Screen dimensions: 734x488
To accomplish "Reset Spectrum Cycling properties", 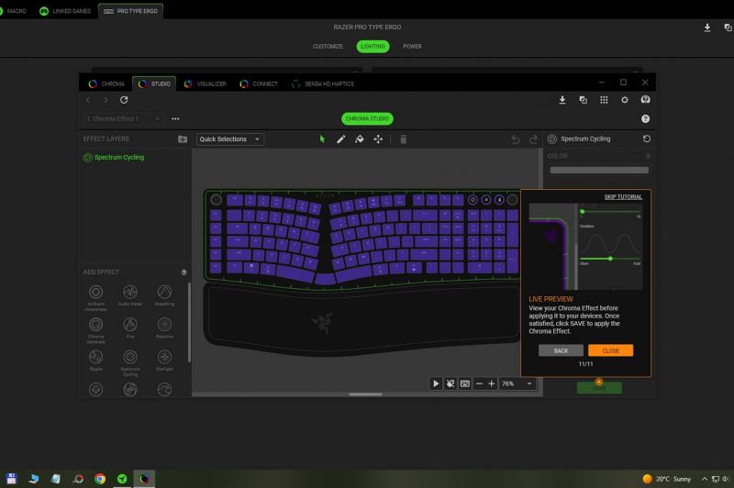I will [647, 139].
